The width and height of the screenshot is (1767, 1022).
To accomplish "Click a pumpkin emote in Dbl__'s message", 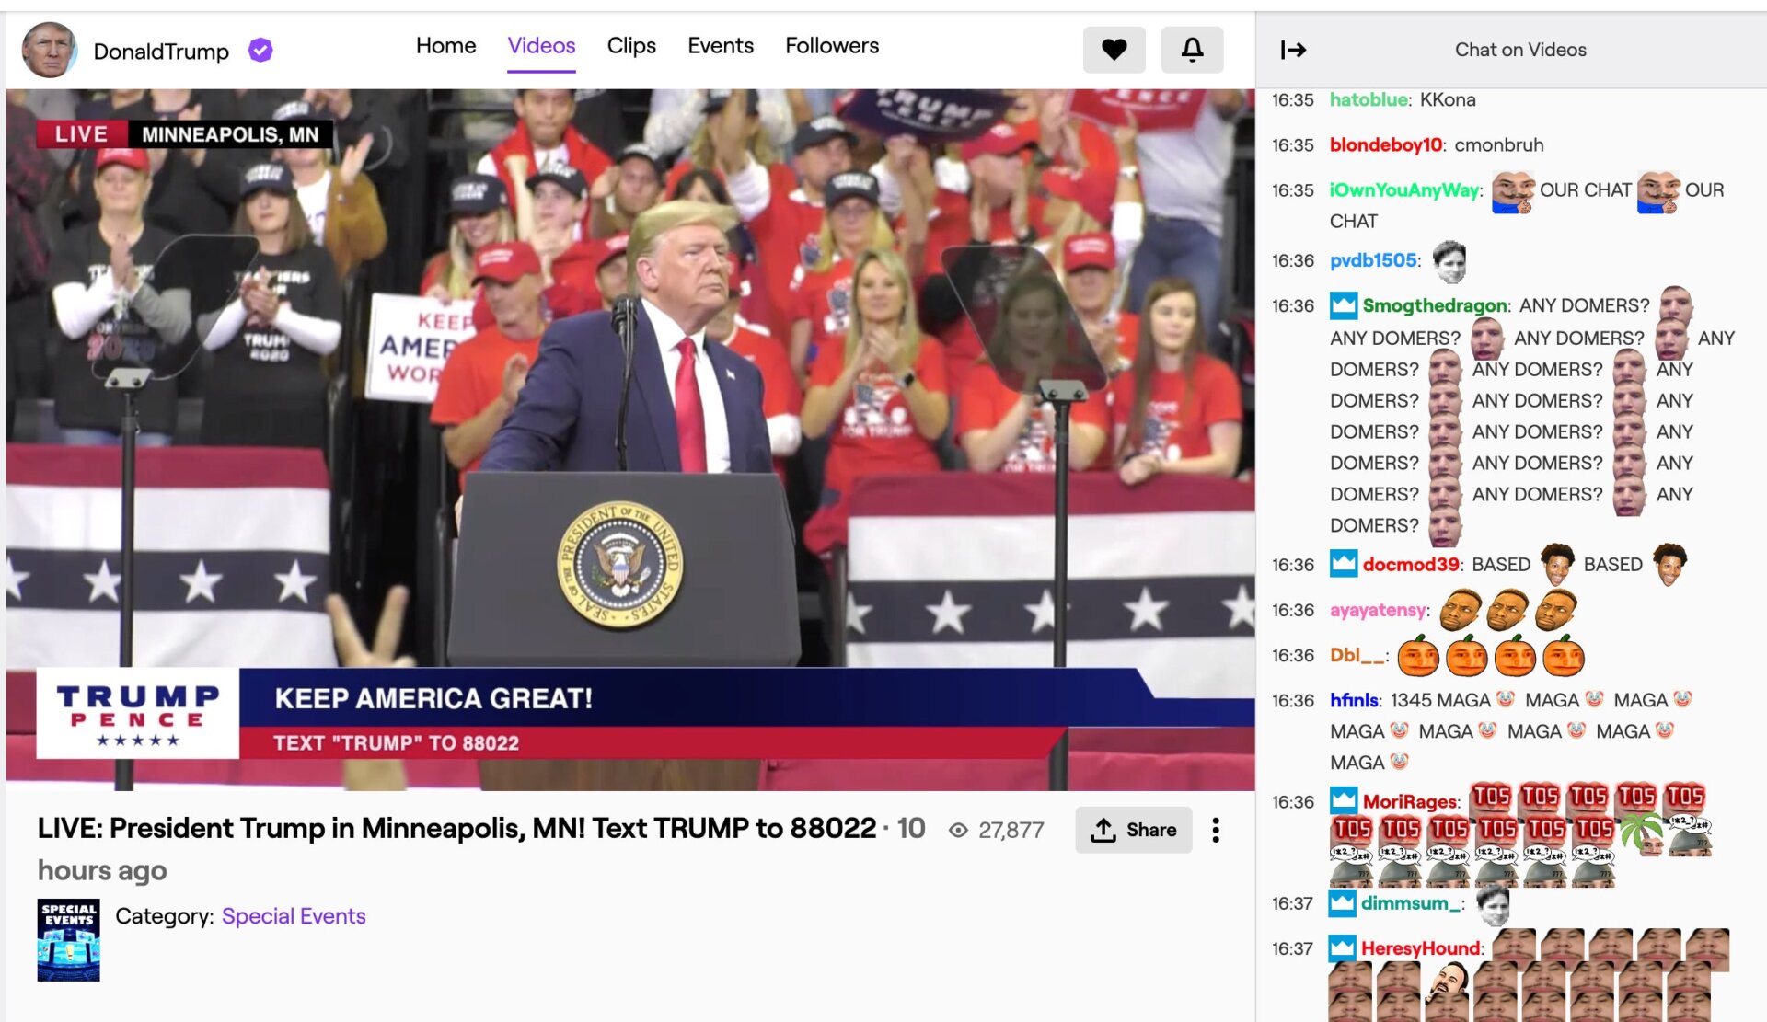I will click(1418, 656).
